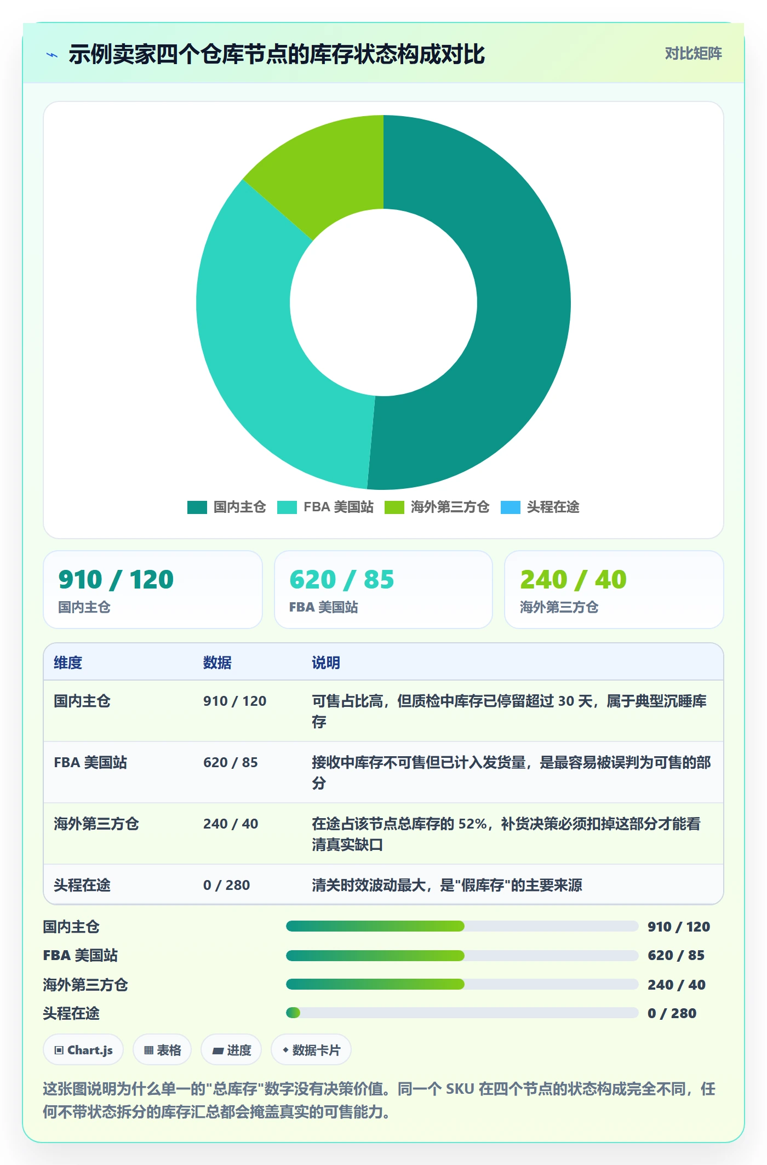The height and width of the screenshot is (1165, 767).
Task: Toggle the FBA 美国站 legend color swatch
Action: click(287, 507)
